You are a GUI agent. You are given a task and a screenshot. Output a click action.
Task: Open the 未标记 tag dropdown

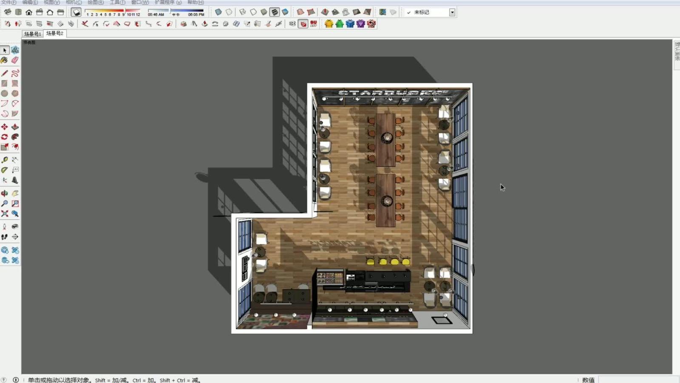(x=452, y=12)
